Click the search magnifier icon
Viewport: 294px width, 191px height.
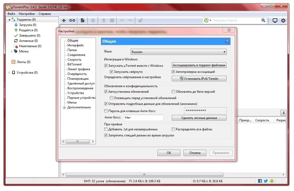(263, 20)
